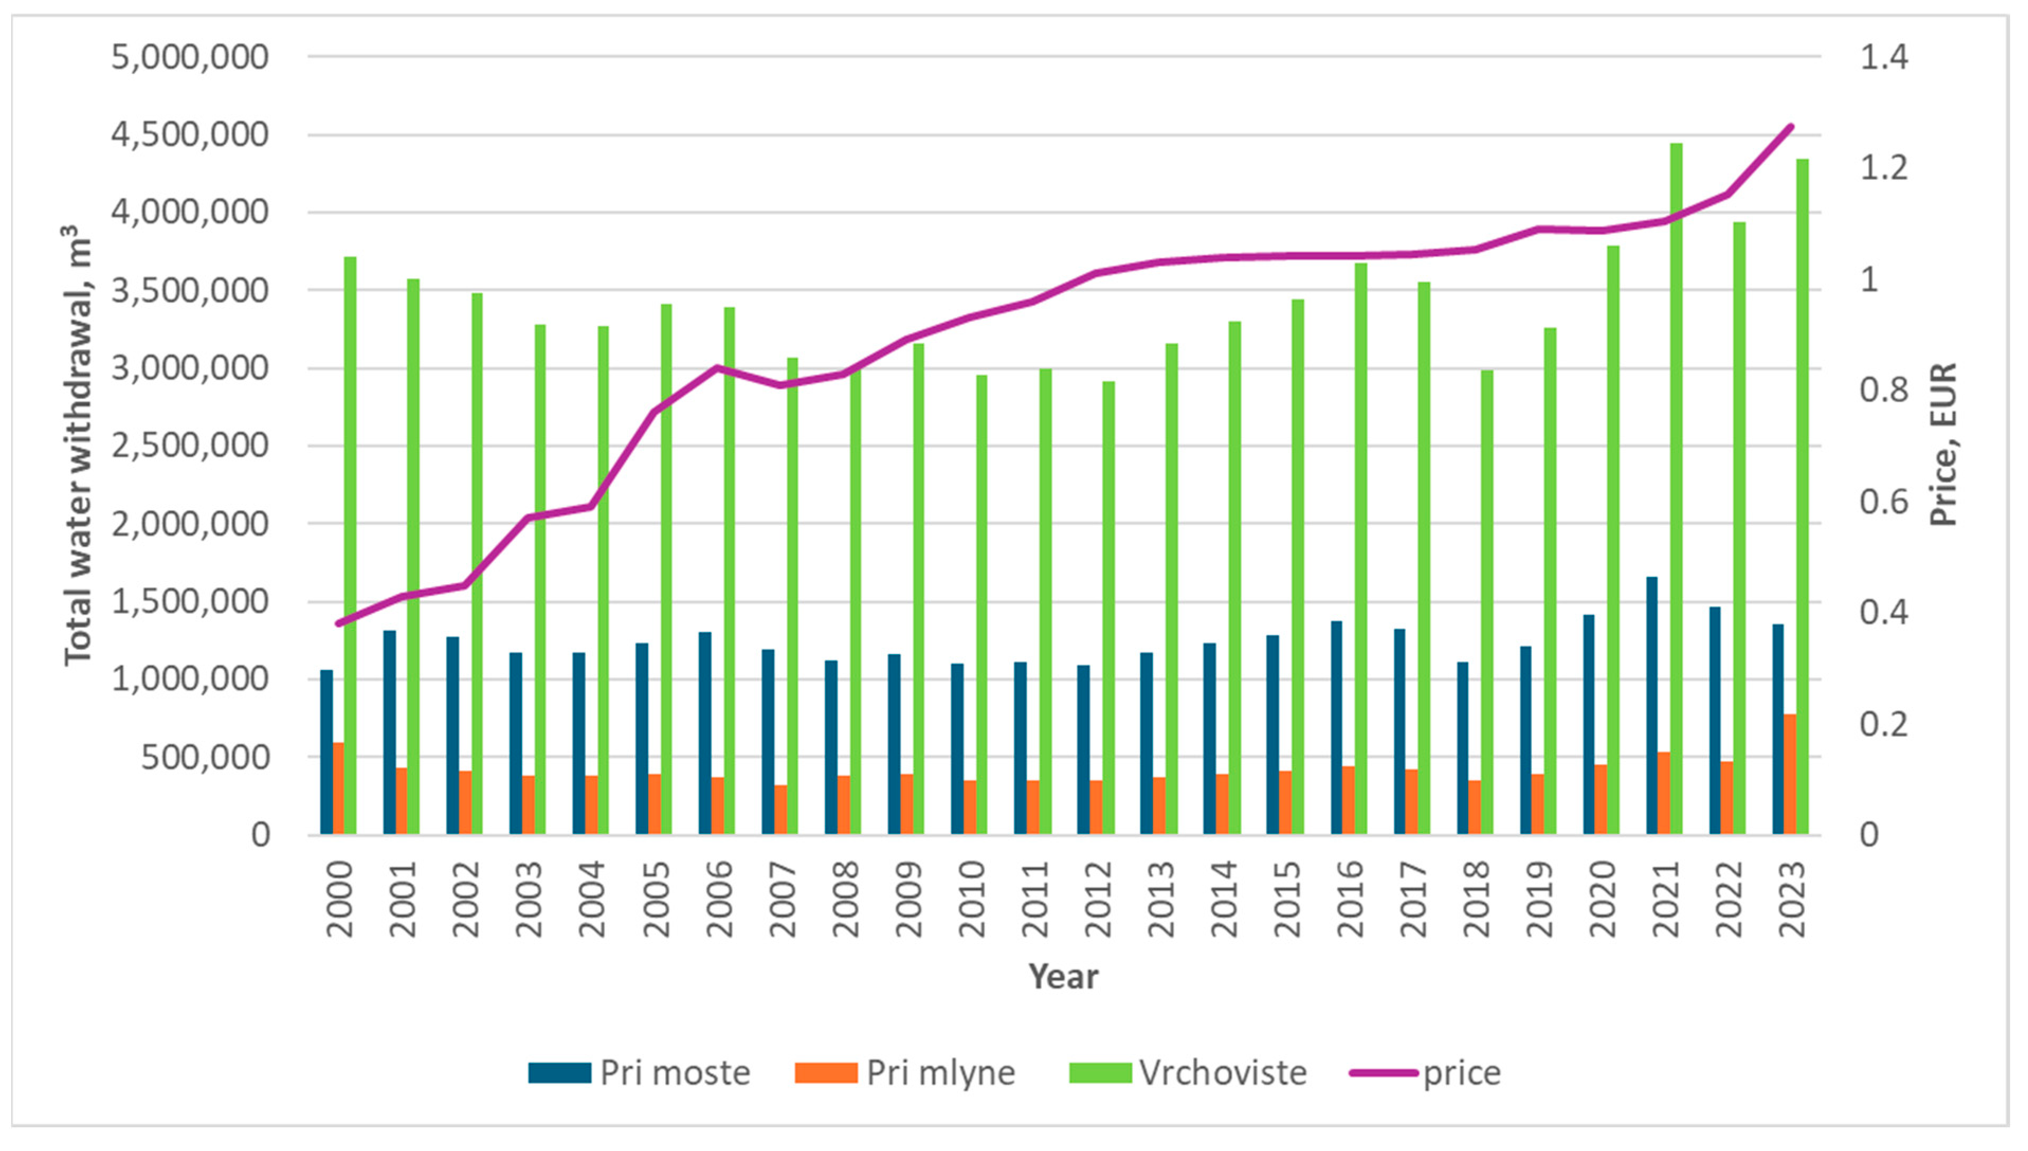Click the Year axis title
The image size is (2028, 1151).
[1063, 977]
